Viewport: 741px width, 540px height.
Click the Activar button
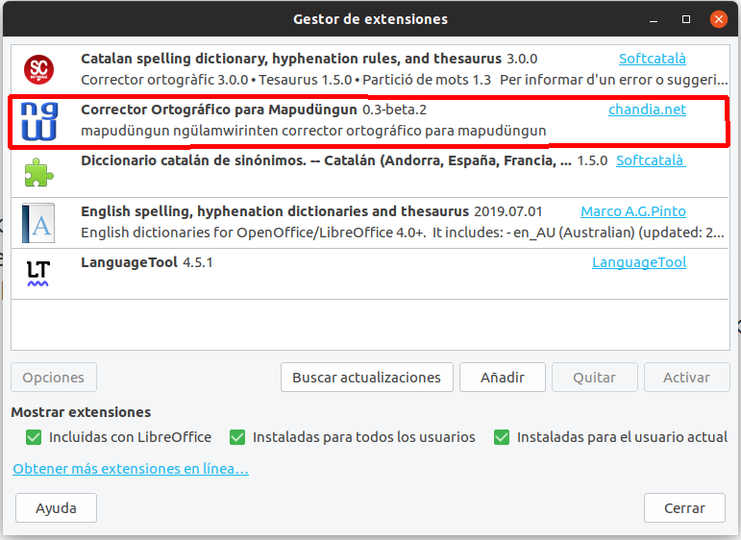coord(686,378)
